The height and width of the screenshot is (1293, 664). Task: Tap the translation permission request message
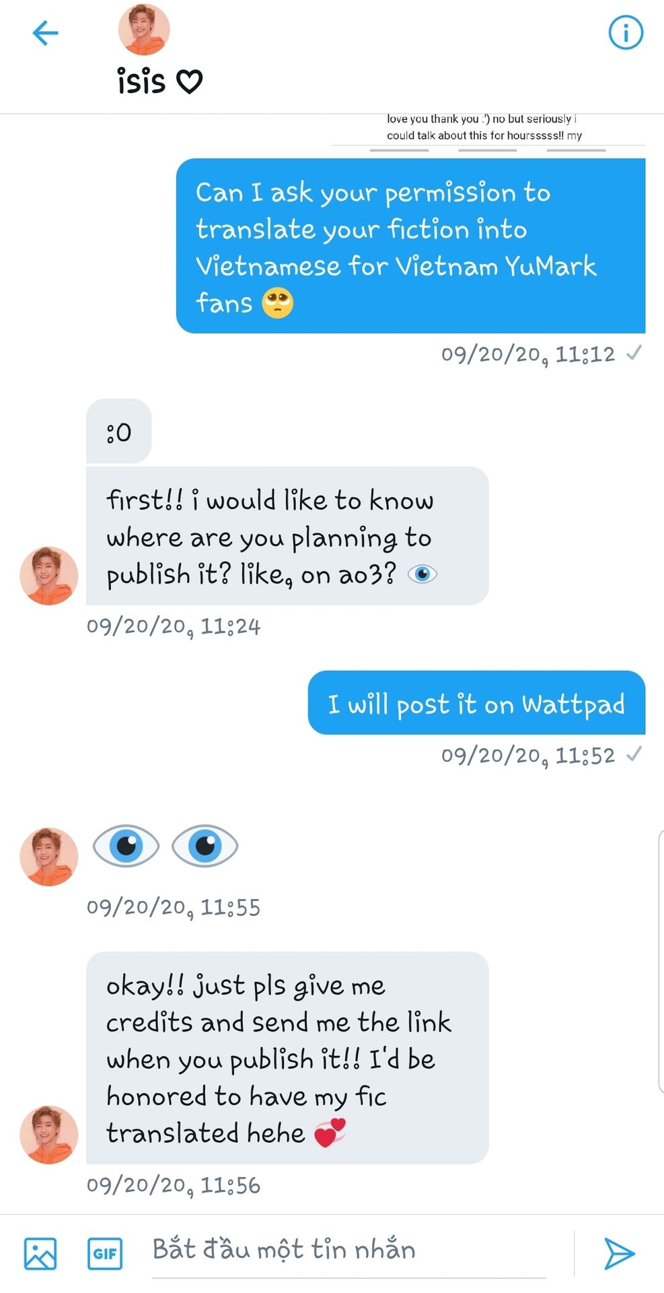tap(410, 246)
